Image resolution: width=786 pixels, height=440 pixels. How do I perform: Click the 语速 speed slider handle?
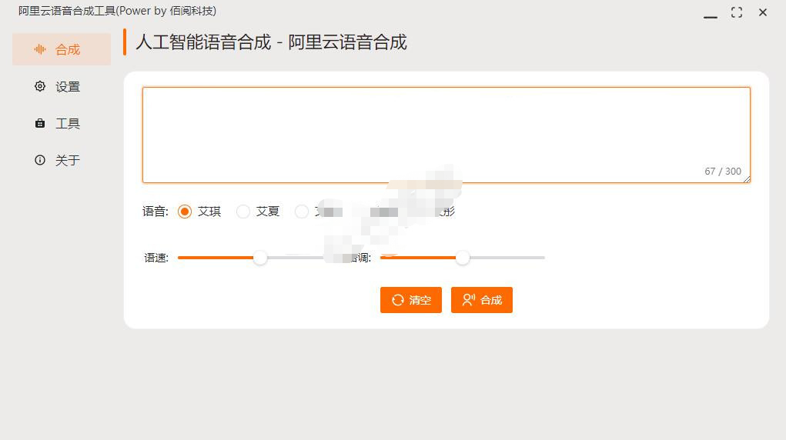coord(260,258)
